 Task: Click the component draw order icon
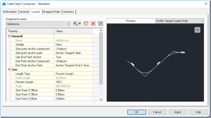pyautogui.click(x=100, y=24)
